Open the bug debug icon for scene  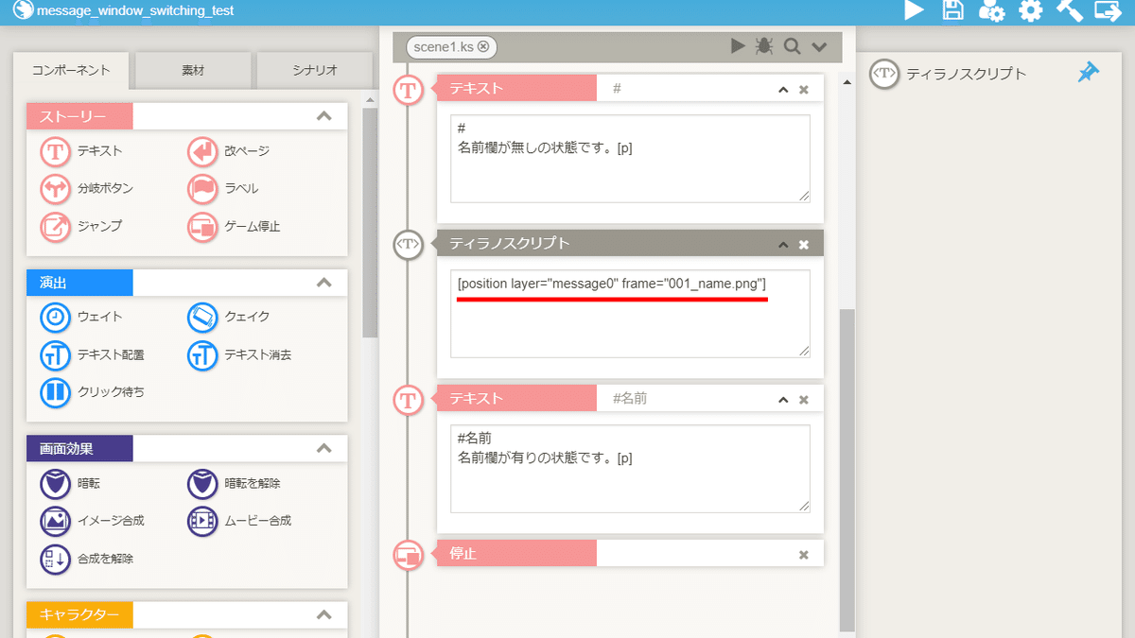[764, 46]
